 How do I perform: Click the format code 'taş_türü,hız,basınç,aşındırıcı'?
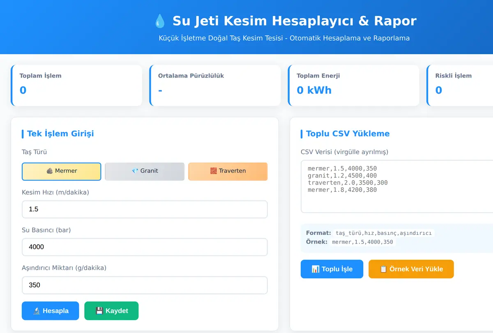(x=384, y=233)
